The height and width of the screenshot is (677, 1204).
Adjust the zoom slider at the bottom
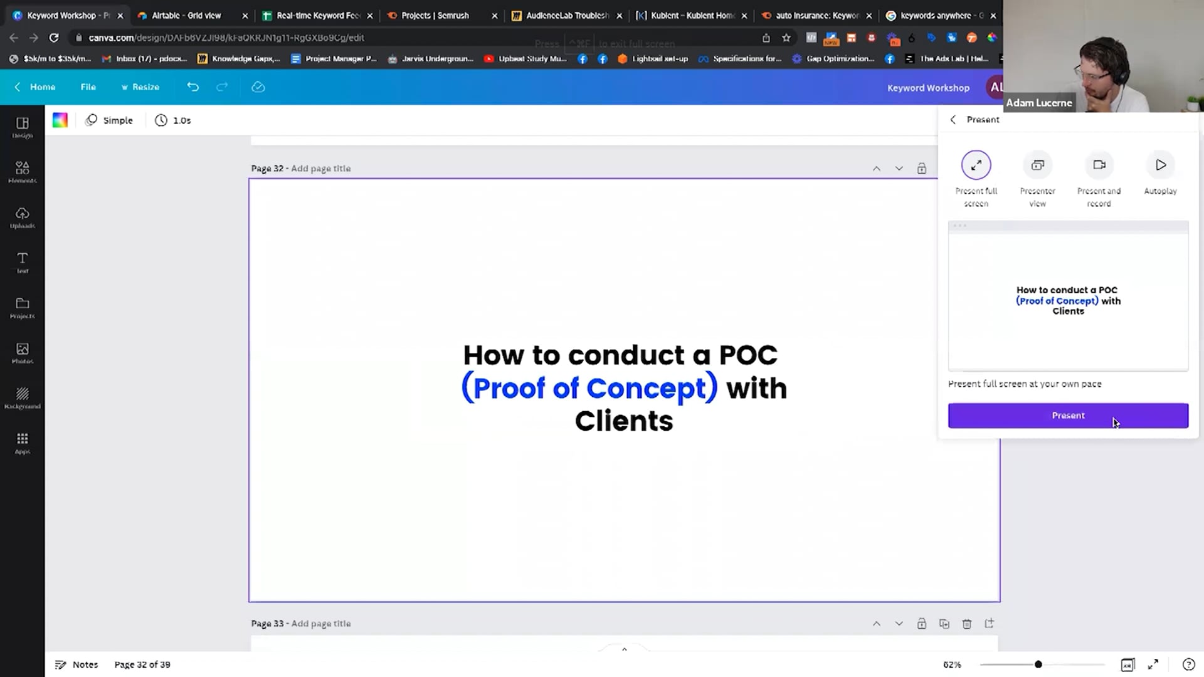(x=1038, y=664)
